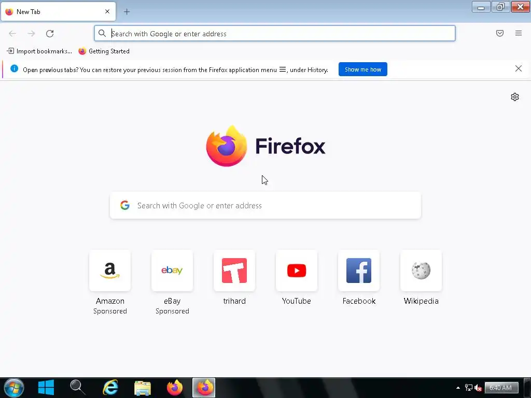
Task: Dismiss the restore session notification bar
Action: point(518,69)
